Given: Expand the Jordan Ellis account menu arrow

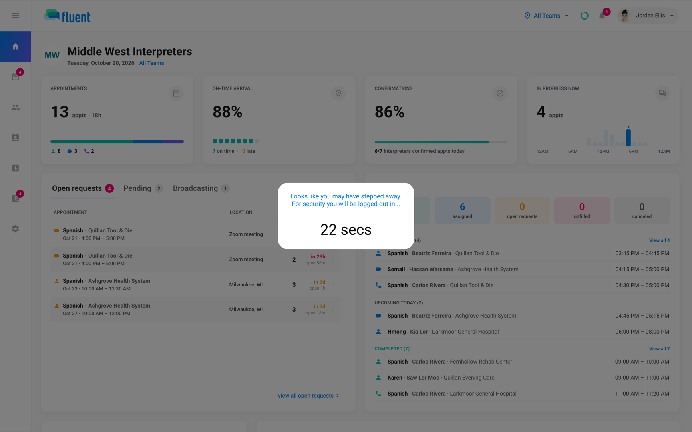Looking at the screenshot, I should [x=672, y=16].
